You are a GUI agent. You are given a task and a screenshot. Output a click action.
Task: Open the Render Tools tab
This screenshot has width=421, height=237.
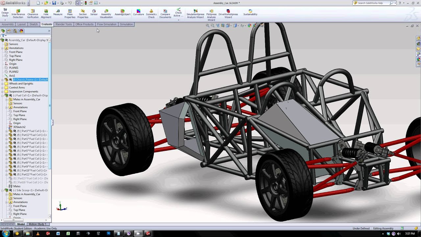click(63, 24)
